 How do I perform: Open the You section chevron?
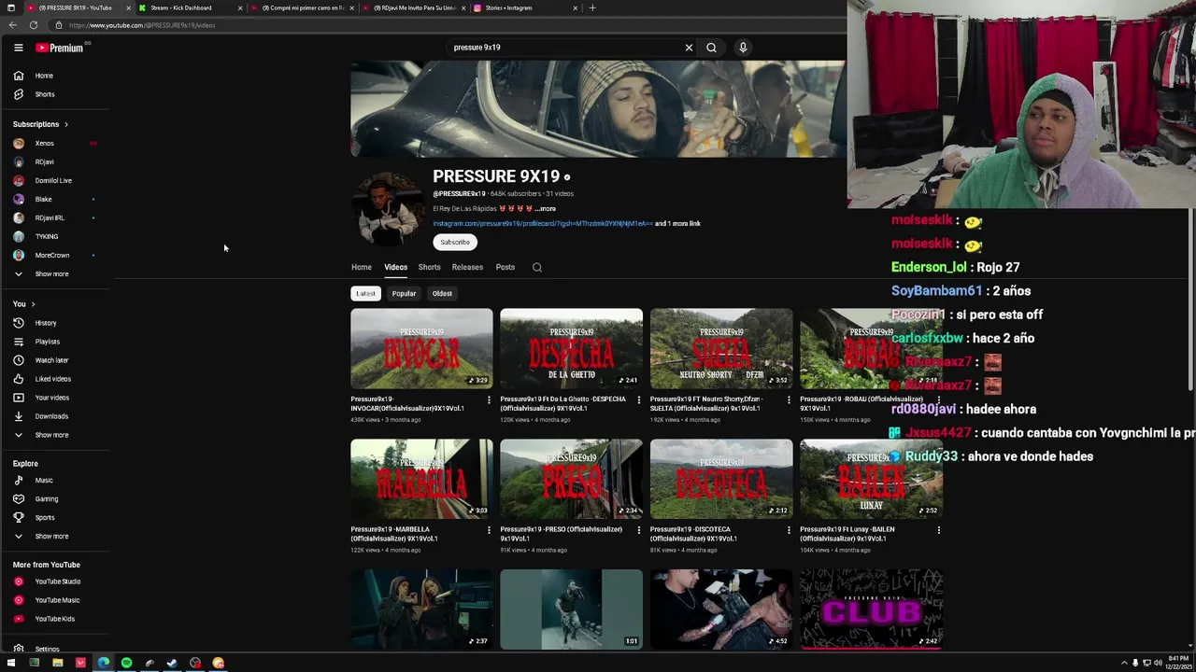click(x=33, y=304)
